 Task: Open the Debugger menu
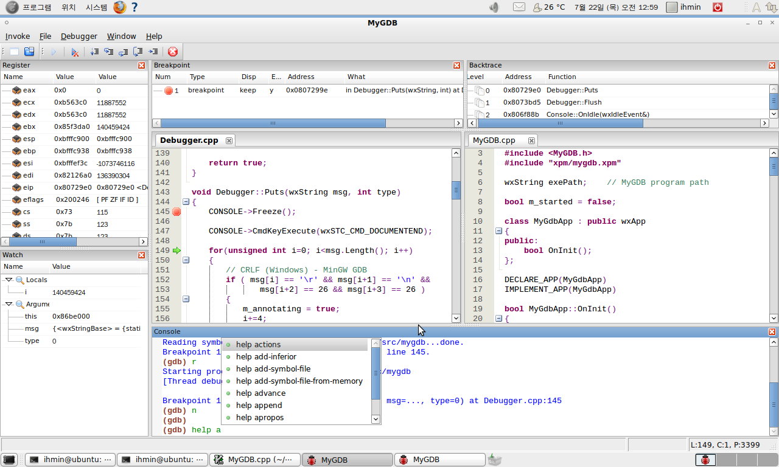point(79,36)
